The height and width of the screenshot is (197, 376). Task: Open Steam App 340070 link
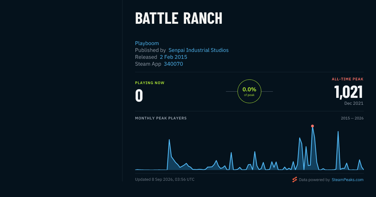(x=173, y=64)
